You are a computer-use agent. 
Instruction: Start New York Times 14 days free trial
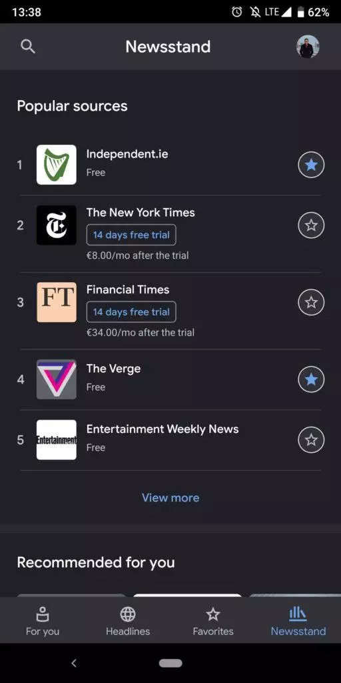pos(131,235)
